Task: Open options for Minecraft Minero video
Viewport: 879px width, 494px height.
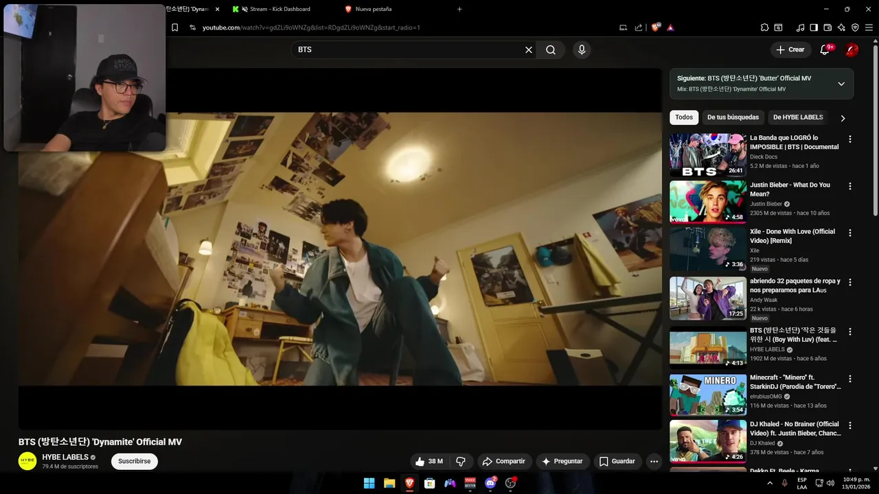Action: [849, 378]
